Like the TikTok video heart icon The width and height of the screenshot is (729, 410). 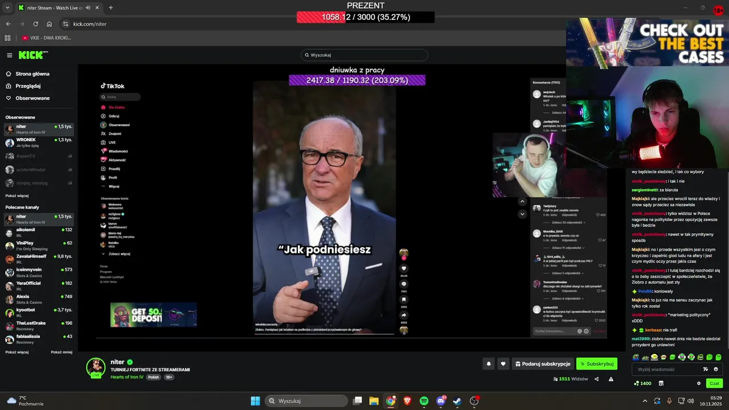coord(404,268)
